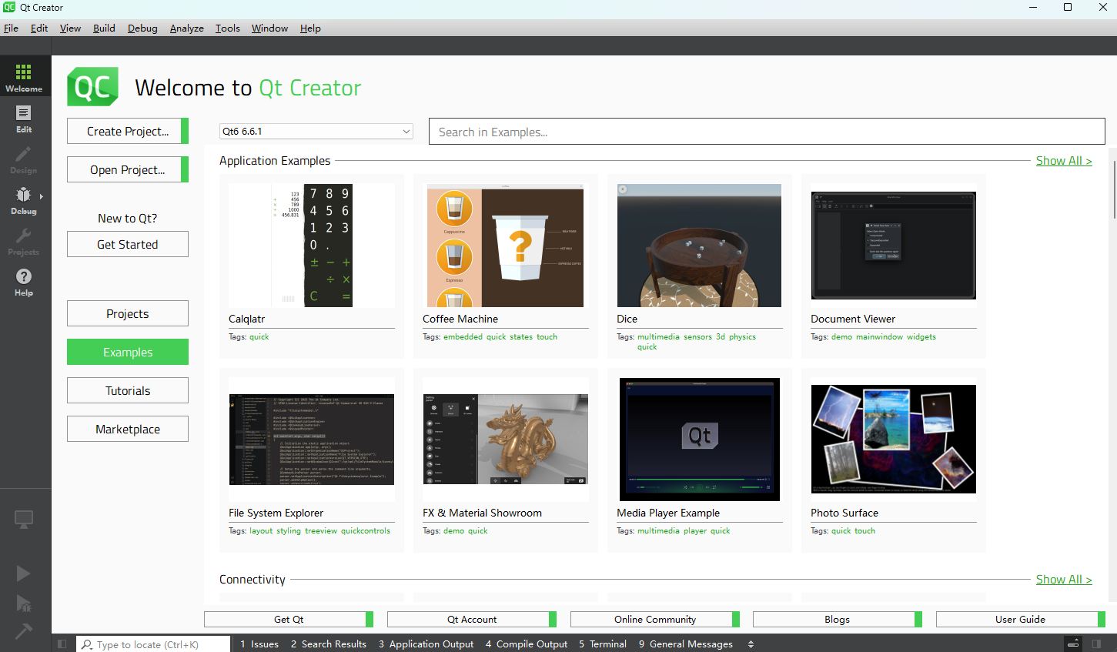
Task: Click Open Project button
Action: 128,169
